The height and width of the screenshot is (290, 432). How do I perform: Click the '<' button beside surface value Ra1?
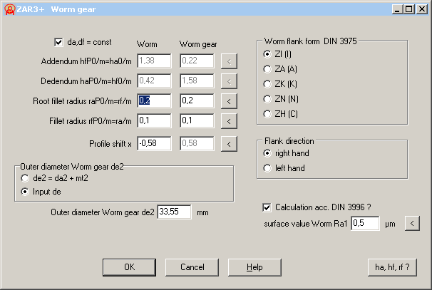pos(412,224)
